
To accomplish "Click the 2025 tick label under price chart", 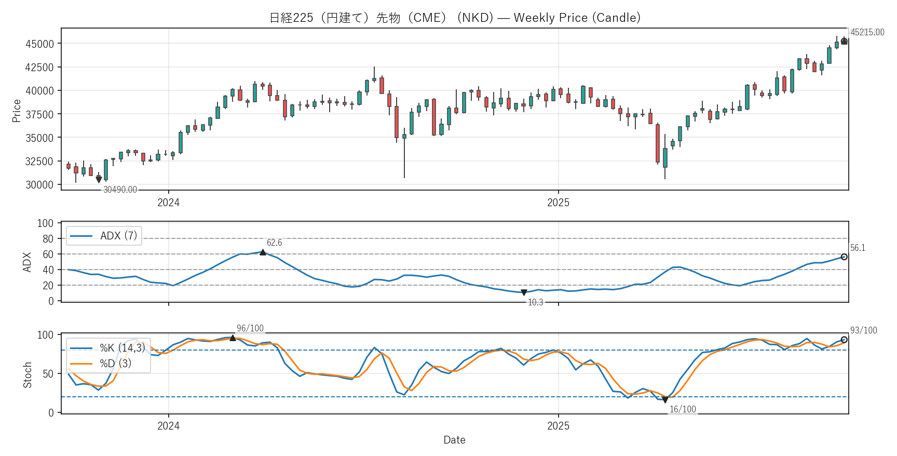I will point(558,203).
